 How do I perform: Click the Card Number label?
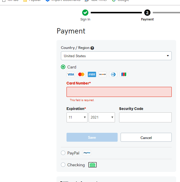tap(79, 83)
